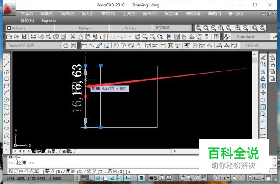The height and width of the screenshot is (184, 280).
Task: Select the Line draw tool
Action: (x=6, y=57)
